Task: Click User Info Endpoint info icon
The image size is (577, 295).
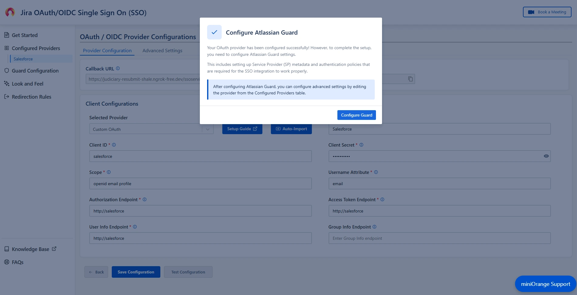Action: [x=135, y=227]
